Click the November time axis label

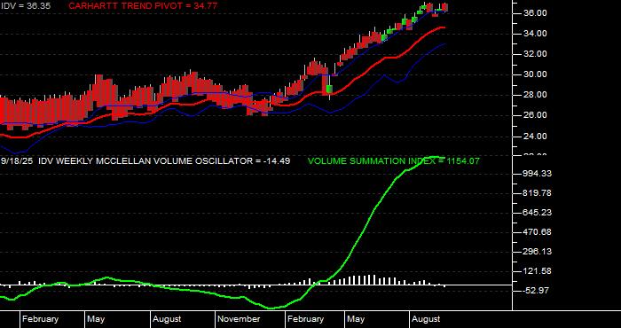coord(240,319)
